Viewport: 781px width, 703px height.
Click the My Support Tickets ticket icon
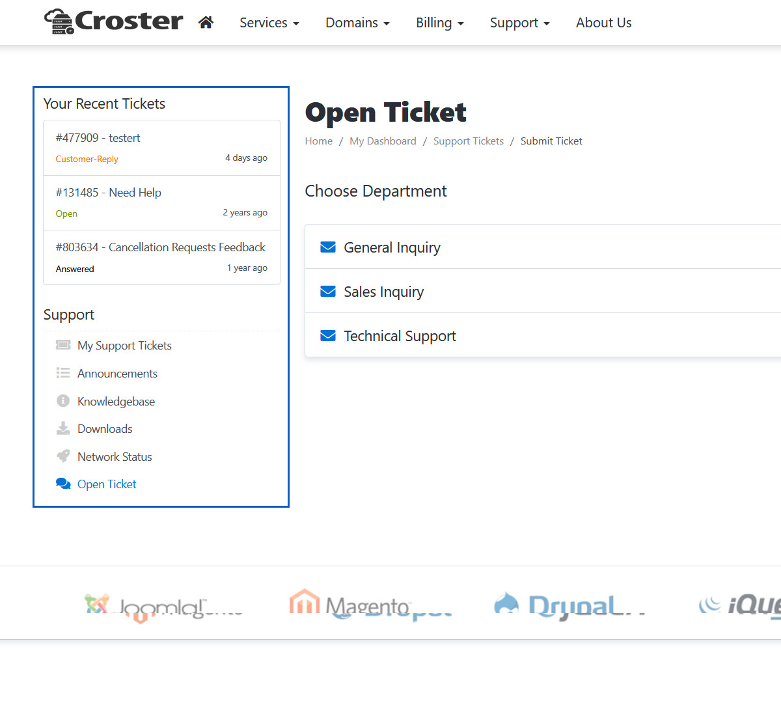tap(63, 345)
